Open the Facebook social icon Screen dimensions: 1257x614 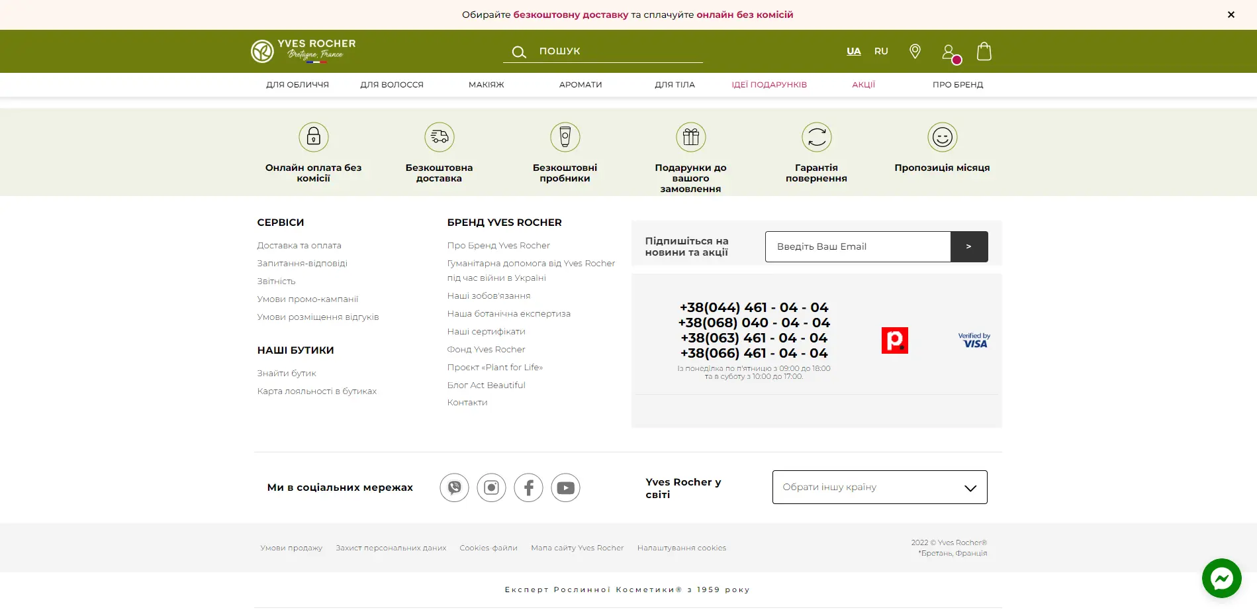[528, 487]
